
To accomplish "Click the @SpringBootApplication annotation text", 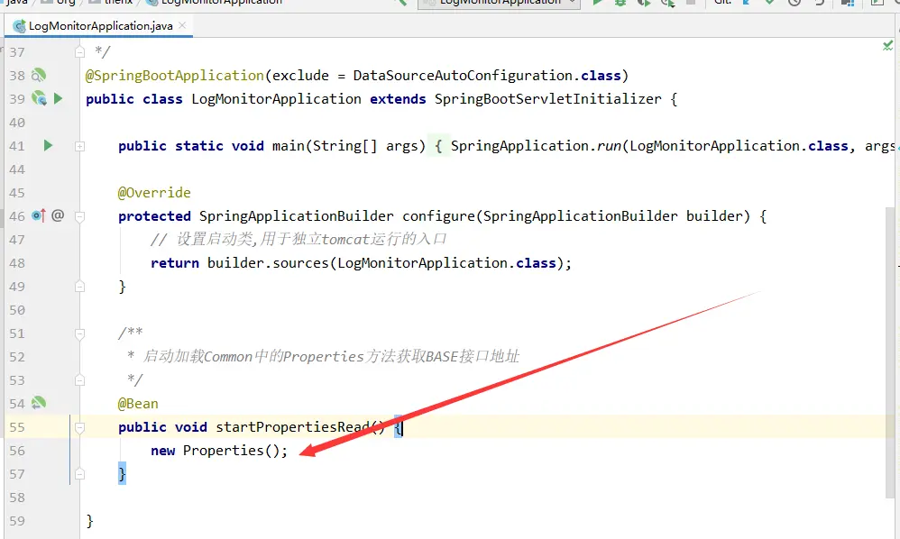I will point(174,76).
